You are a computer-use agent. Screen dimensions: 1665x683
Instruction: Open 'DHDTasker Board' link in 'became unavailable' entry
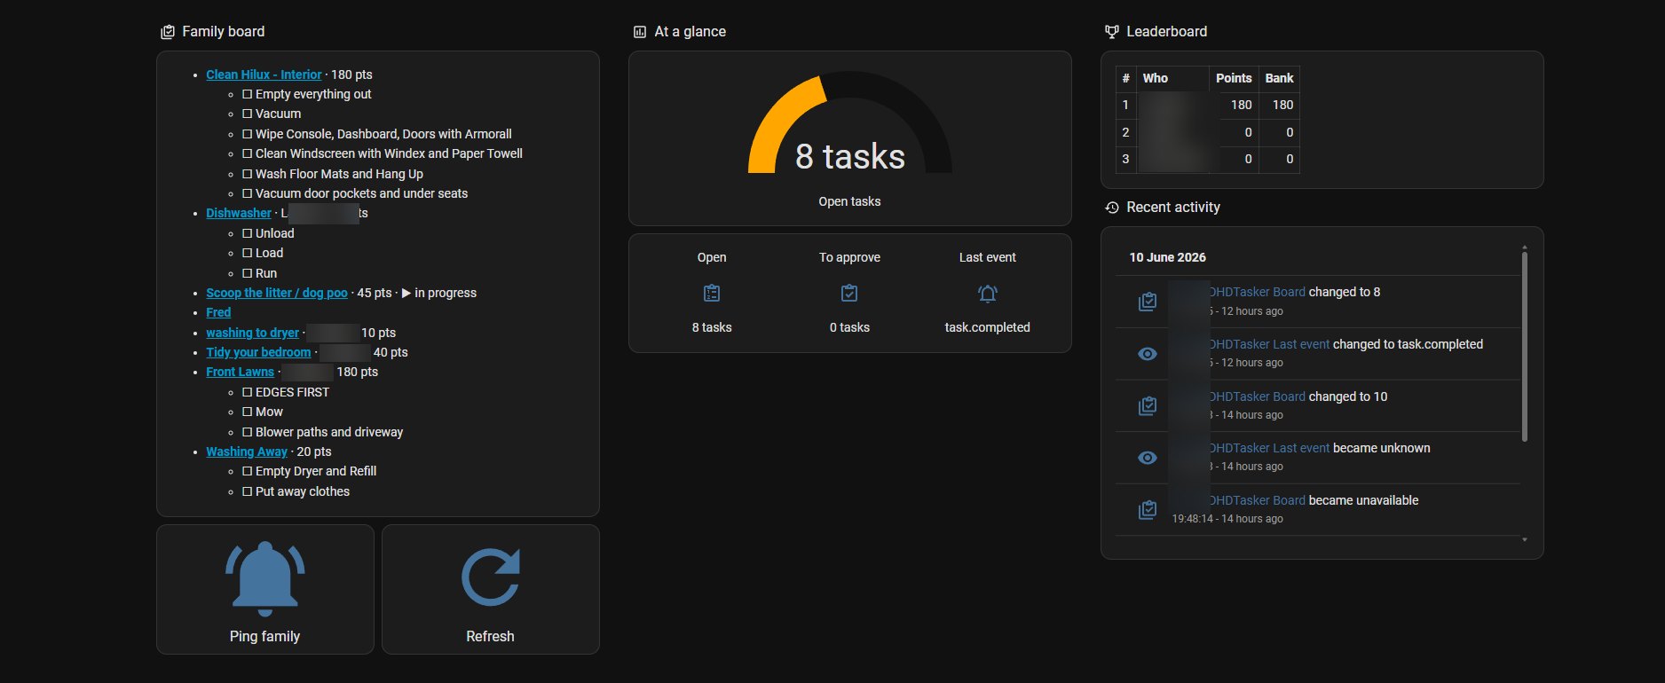point(1257,500)
